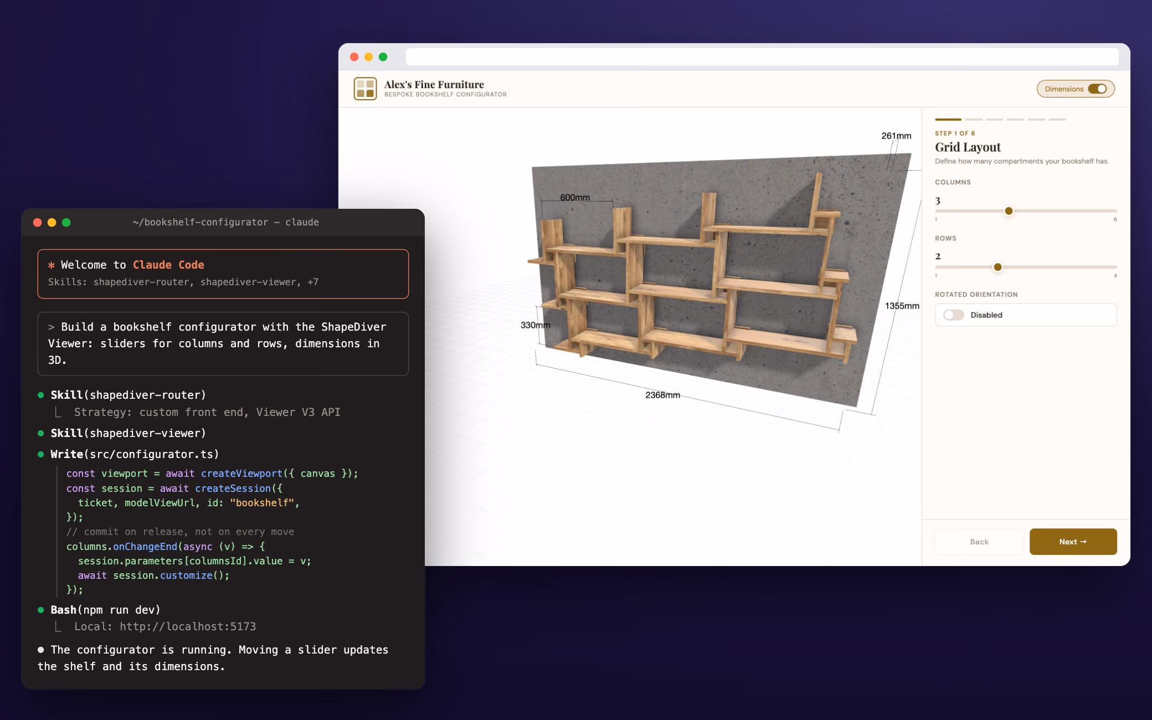Click the 261mm dimension label
1152x720 pixels.
click(x=896, y=136)
